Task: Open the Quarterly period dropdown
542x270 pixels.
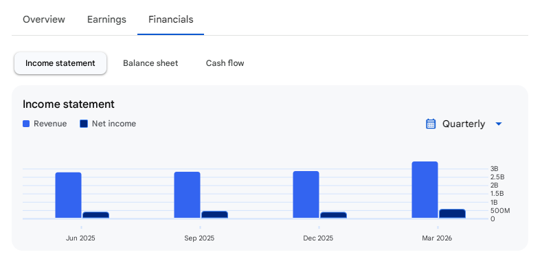Action: click(464, 124)
